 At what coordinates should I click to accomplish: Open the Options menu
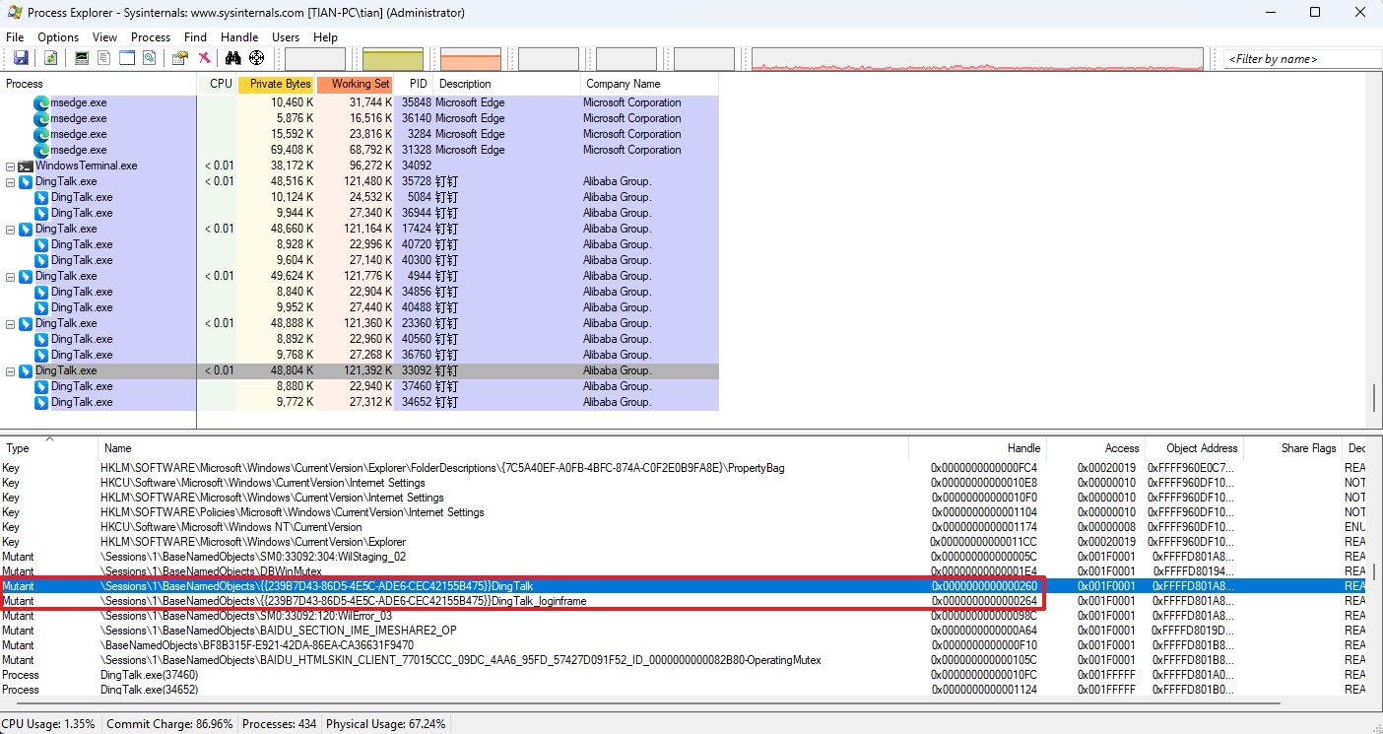tap(58, 36)
